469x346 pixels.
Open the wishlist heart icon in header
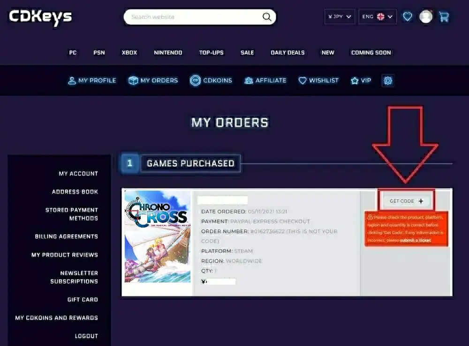[408, 17]
